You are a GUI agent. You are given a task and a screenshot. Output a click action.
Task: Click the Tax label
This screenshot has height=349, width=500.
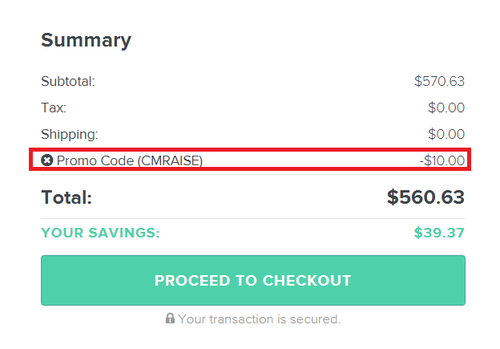[x=54, y=108]
